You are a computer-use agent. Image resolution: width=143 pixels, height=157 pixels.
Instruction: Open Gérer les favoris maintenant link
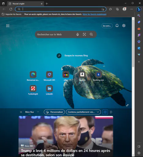[x=94, y=14]
